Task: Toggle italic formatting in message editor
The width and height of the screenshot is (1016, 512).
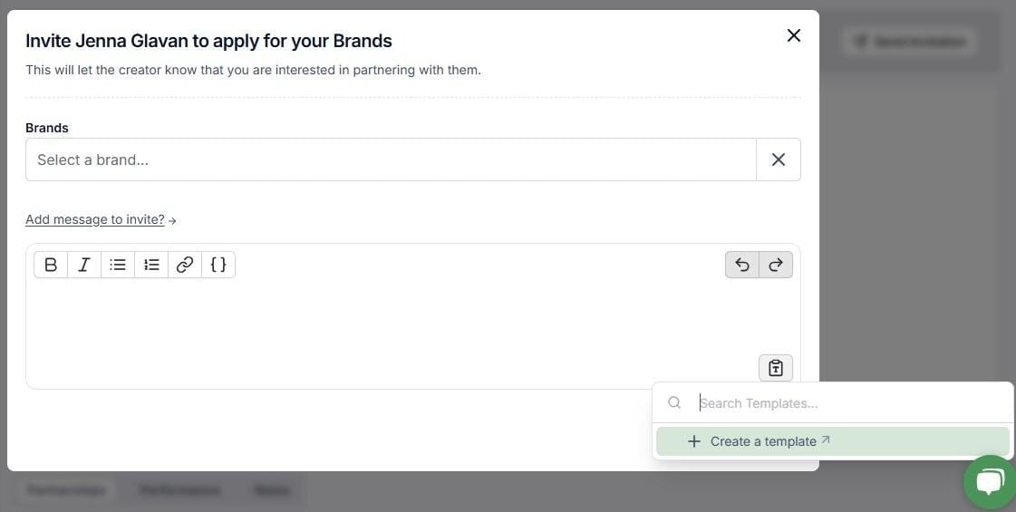Action: coord(84,265)
